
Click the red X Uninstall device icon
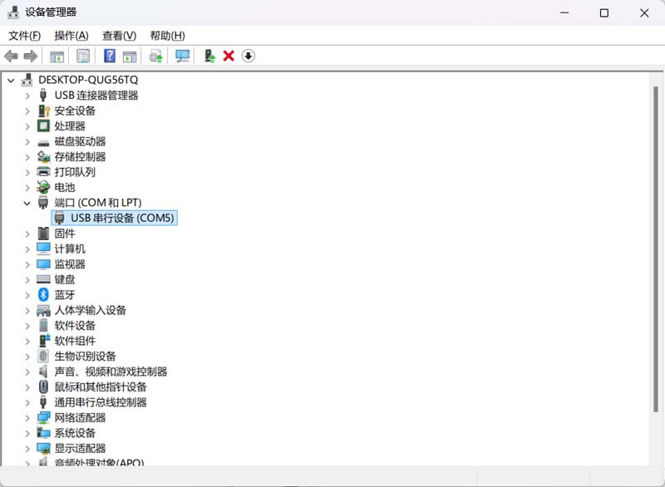point(229,56)
